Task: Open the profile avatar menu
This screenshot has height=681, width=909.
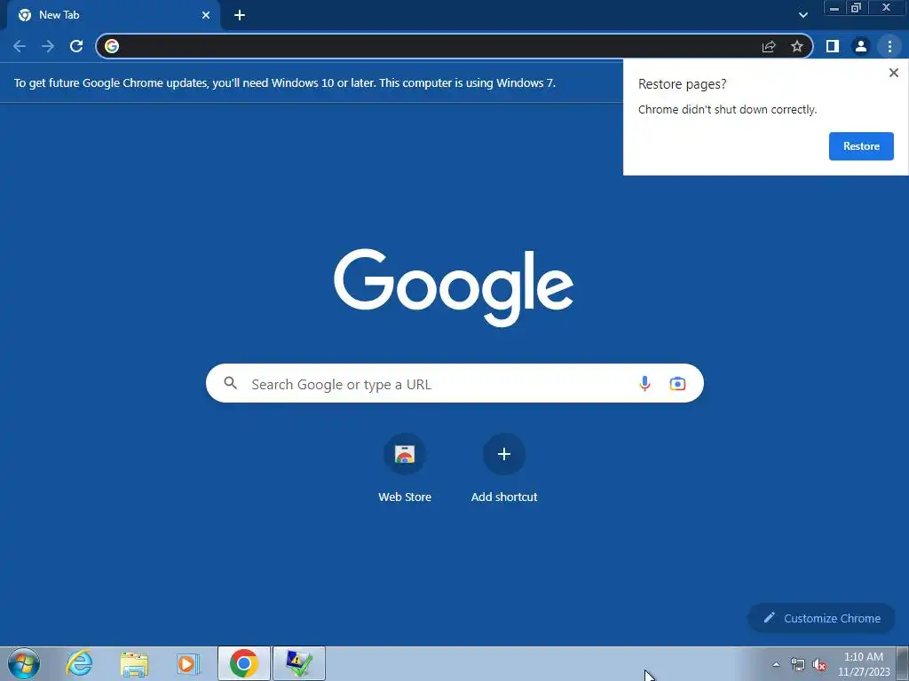Action: 861,46
